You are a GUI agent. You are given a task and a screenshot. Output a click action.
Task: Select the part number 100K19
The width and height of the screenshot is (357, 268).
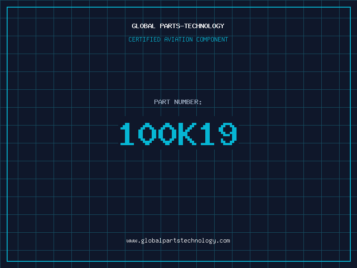pyautogui.click(x=178, y=134)
